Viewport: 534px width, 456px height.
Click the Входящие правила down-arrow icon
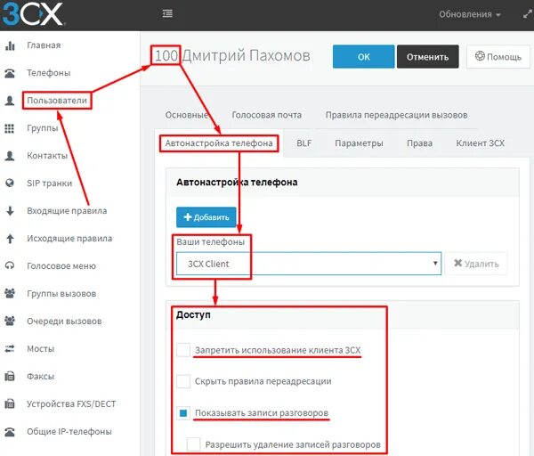(10, 211)
